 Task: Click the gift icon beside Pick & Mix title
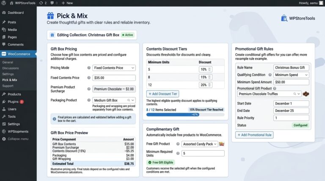(x=50, y=16)
